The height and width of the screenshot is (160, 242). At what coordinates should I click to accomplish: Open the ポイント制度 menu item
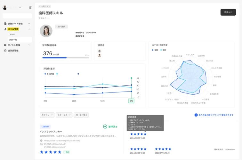(x=14, y=45)
